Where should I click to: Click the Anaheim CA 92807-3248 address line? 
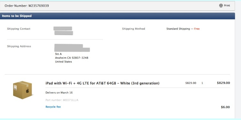(72, 58)
